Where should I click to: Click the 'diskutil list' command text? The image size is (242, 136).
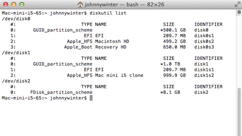click(108, 13)
